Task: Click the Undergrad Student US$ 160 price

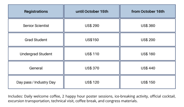Action: click(x=148, y=54)
